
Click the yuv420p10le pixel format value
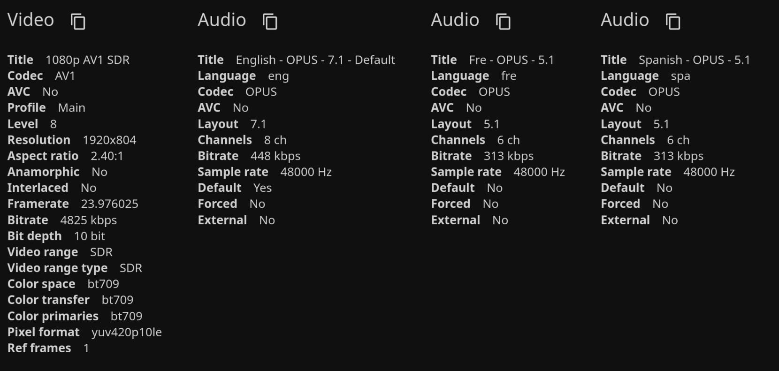point(127,333)
